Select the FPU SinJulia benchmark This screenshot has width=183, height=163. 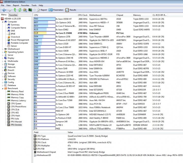tap(16, 125)
